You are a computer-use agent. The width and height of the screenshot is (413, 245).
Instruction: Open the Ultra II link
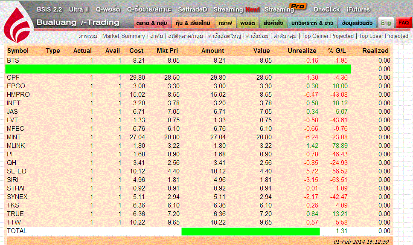79,9
